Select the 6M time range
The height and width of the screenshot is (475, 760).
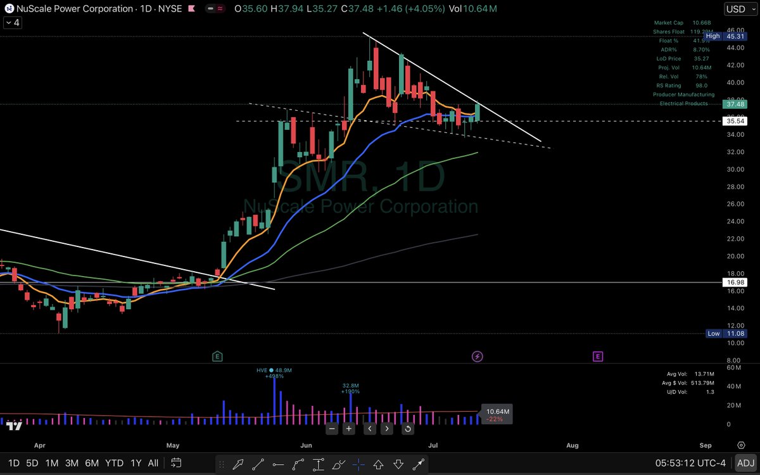pyautogui.click(x=92, y=463)
